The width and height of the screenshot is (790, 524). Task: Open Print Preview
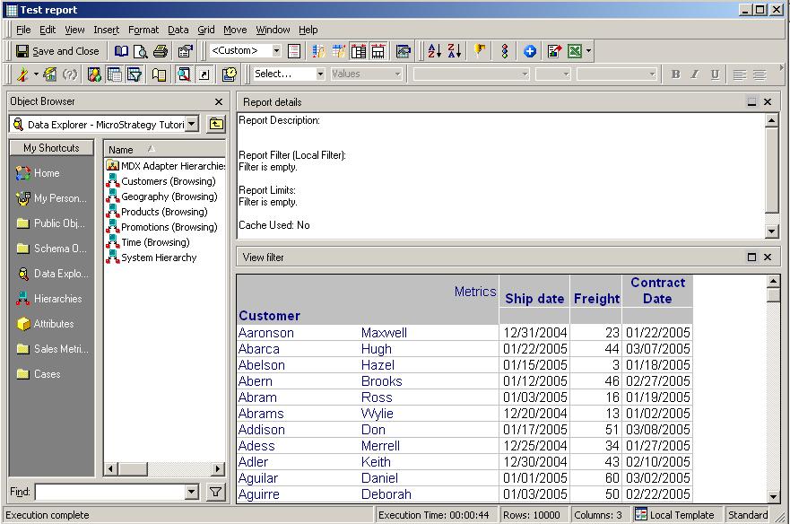click(x=141, y=51)
